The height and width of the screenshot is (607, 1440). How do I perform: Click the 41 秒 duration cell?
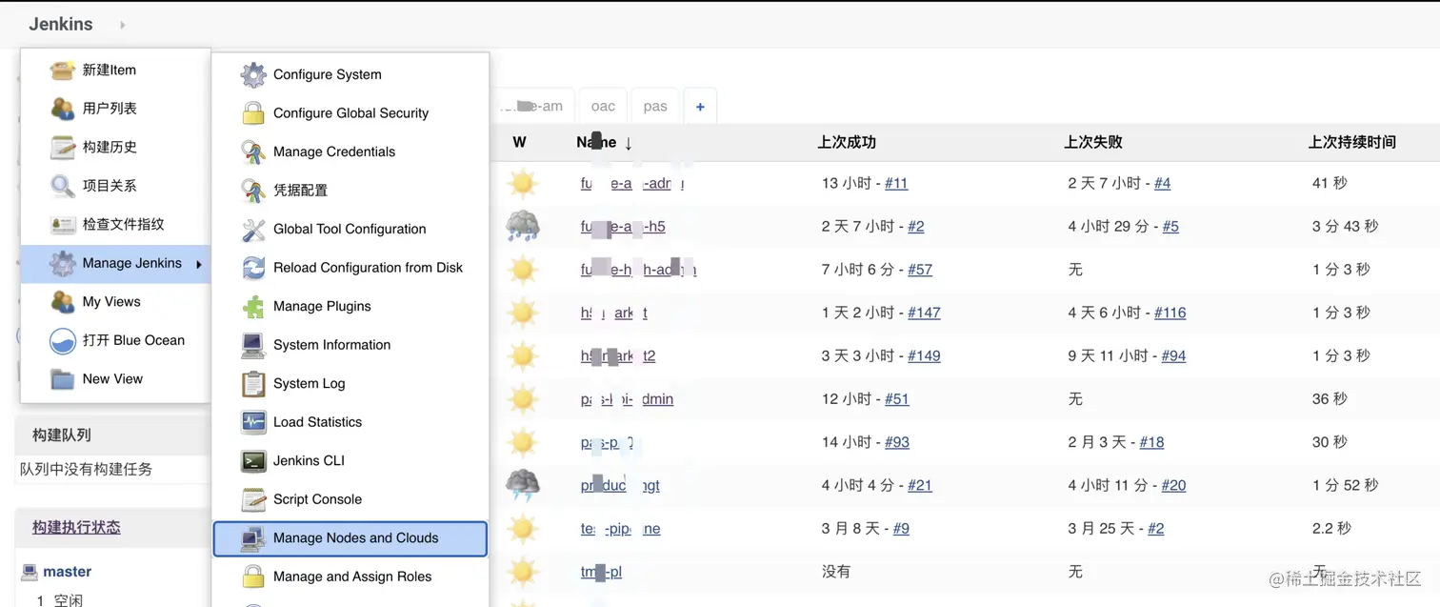[1330, 183]
